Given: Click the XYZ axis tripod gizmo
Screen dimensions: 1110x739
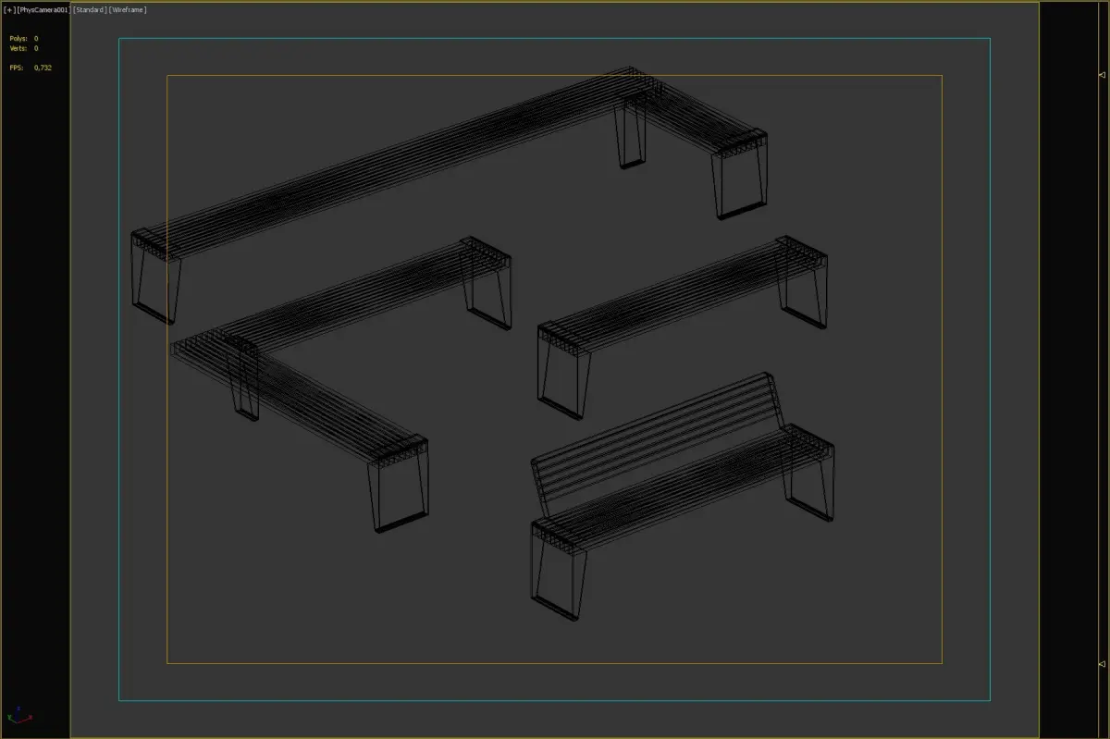Looking at the screenshot, I should click(18, 715).
